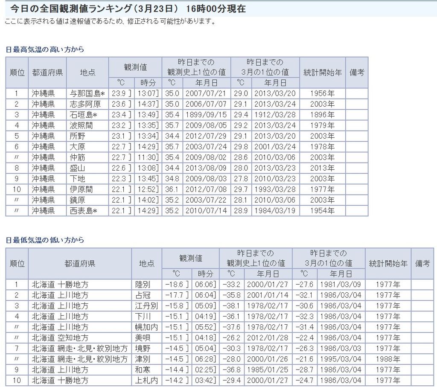Click 備考 header in the low temperature table

point(422,263)
